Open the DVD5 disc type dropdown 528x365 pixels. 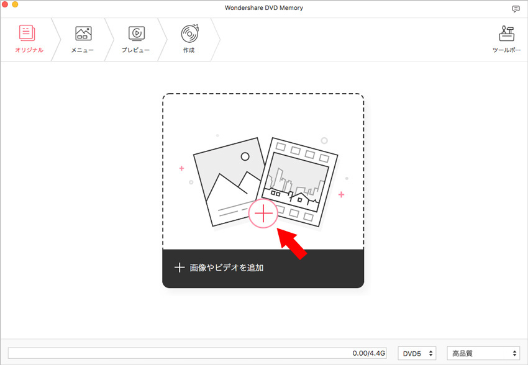point(417,353)
